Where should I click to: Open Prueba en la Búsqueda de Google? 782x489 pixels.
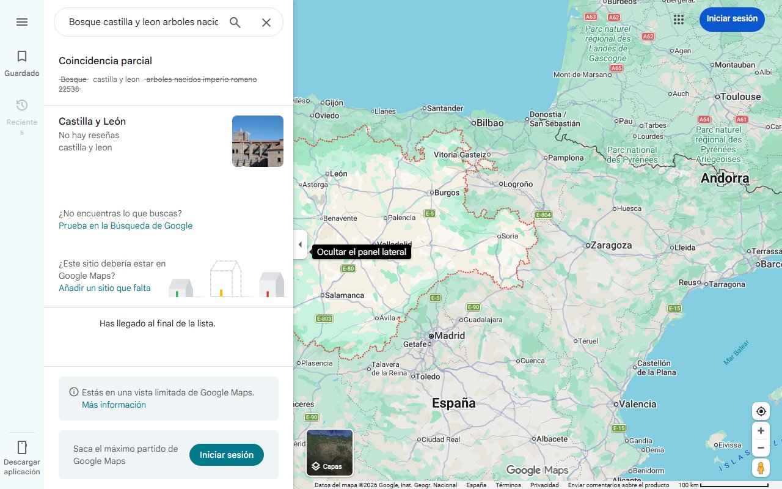[125, 226]
